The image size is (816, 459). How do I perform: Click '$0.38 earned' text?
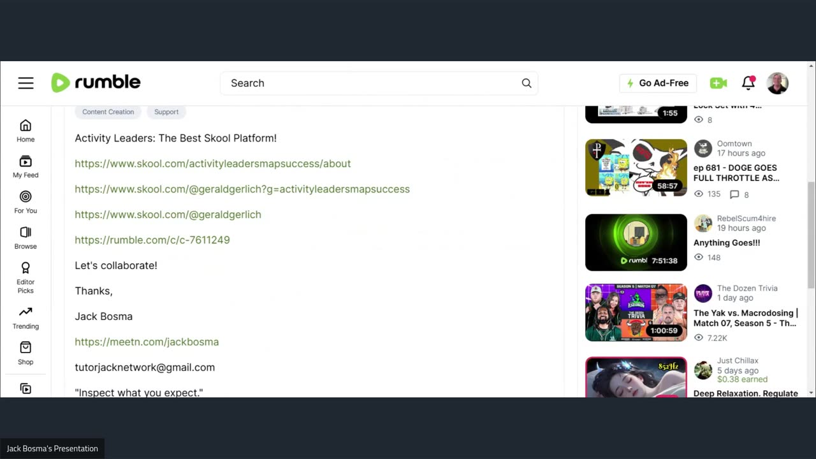(742, 379)
